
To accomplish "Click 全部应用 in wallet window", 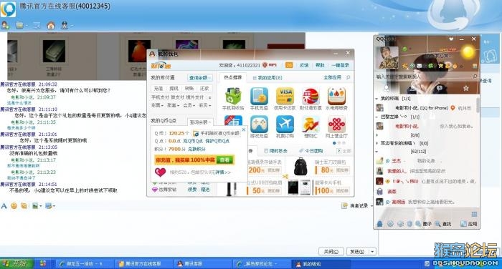I will pyautogui.click(x=332, y=77).
